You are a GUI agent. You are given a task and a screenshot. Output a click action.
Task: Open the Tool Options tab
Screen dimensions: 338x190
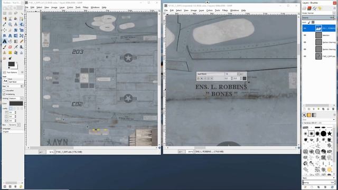click(x=10, y=72)
